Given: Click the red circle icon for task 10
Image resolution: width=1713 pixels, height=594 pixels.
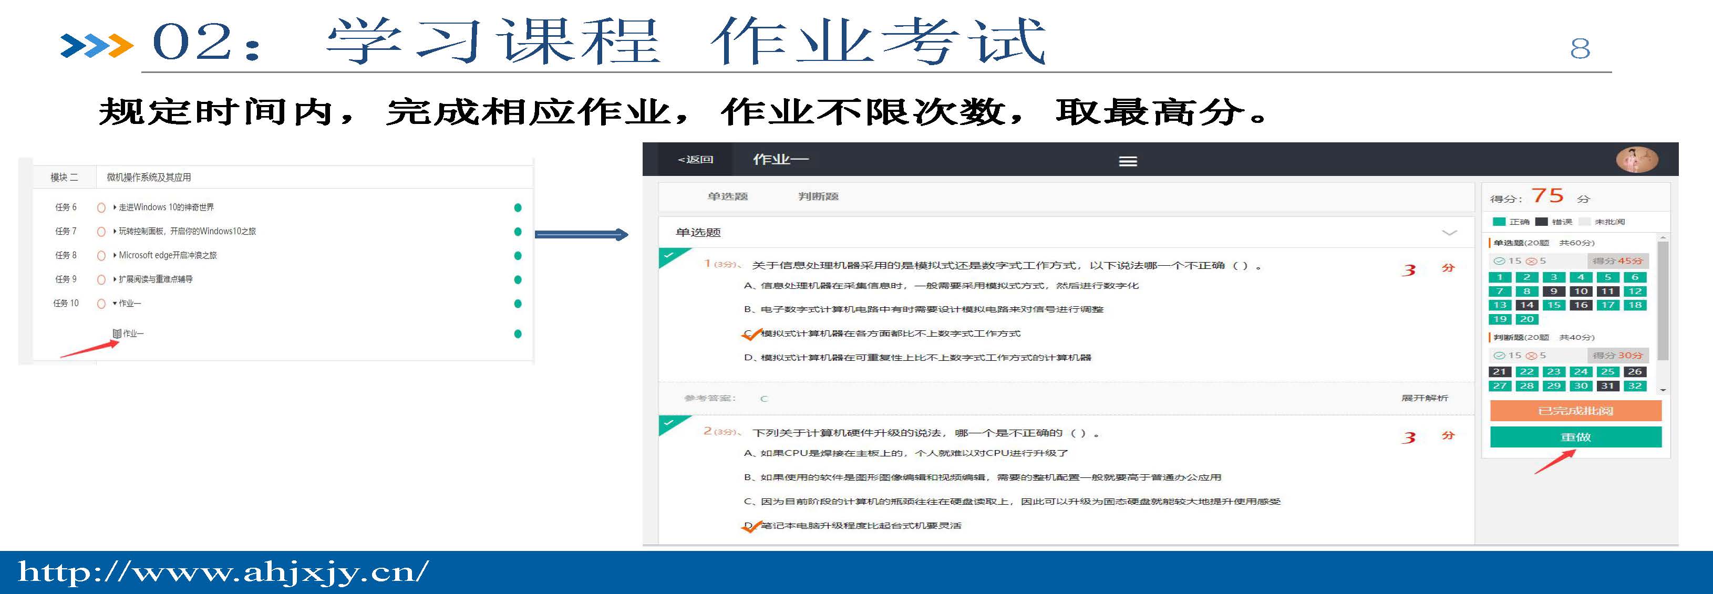Looking at the screenshot, I should pyautogui.click(x=101, y=304).
